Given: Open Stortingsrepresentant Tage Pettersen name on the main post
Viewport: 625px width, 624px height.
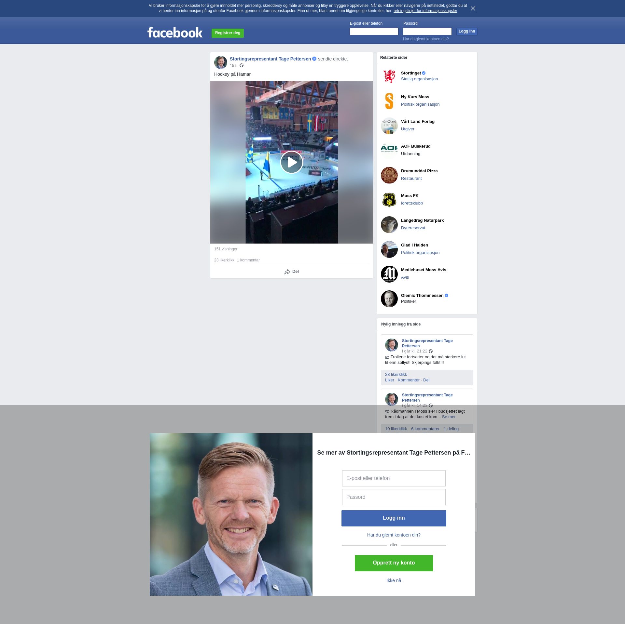Looking at the screenshot, I should [270, 59].
